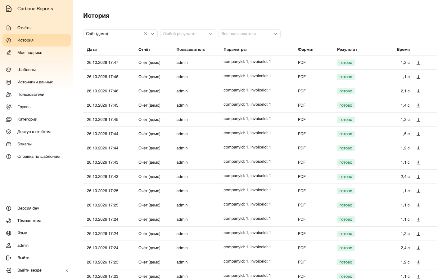Download the 17:44 report that took 1,5 с
The image size is (447, 279).
pos(418,134)
